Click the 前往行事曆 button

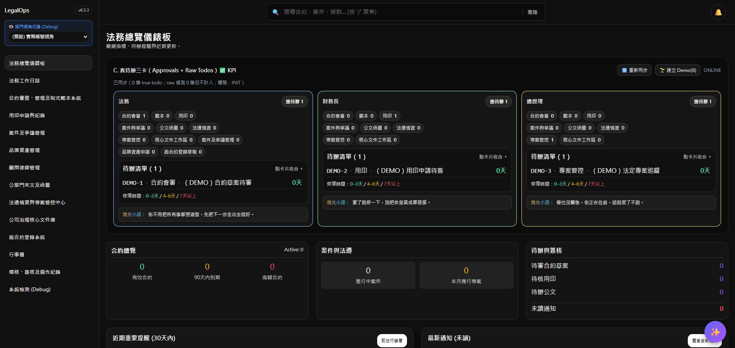tap(392, 341)
